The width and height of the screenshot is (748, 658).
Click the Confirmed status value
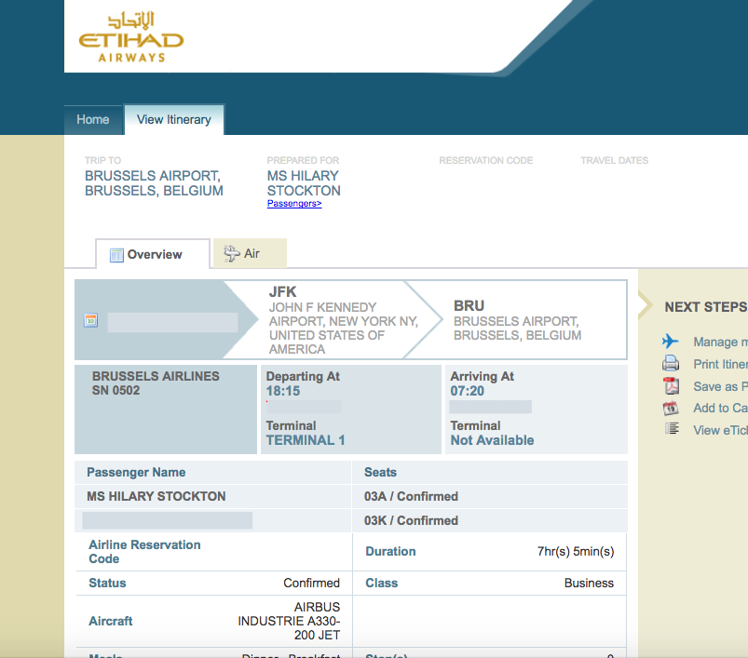click(311, 583)
